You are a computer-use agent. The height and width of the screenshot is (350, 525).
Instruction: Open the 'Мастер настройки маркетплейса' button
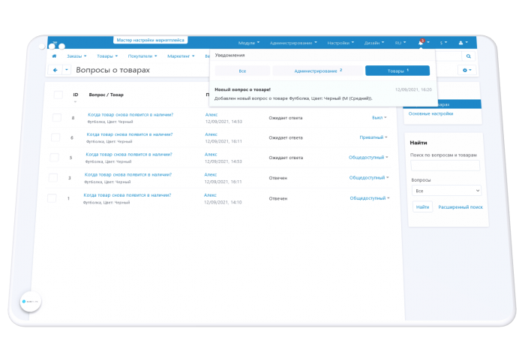150,41
